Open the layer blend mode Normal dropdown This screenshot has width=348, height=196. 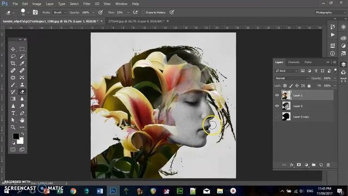(x=291, y=78)
